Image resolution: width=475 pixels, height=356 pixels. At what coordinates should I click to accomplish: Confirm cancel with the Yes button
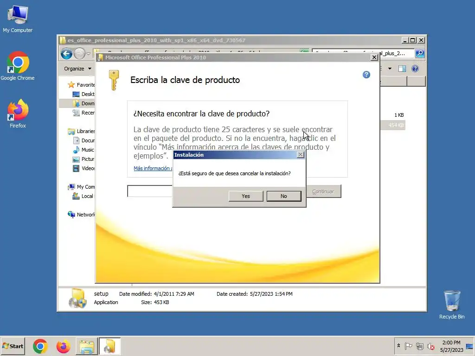(246, 196)
